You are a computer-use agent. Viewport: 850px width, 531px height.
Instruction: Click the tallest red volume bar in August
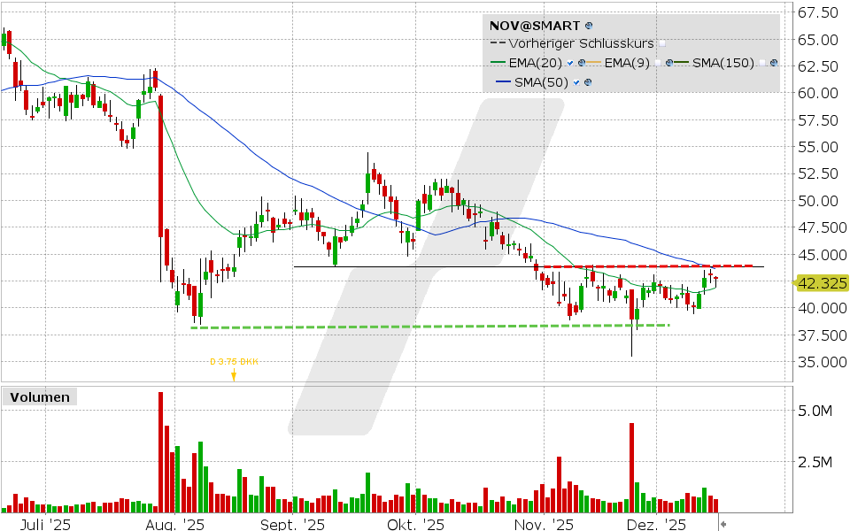160,451
